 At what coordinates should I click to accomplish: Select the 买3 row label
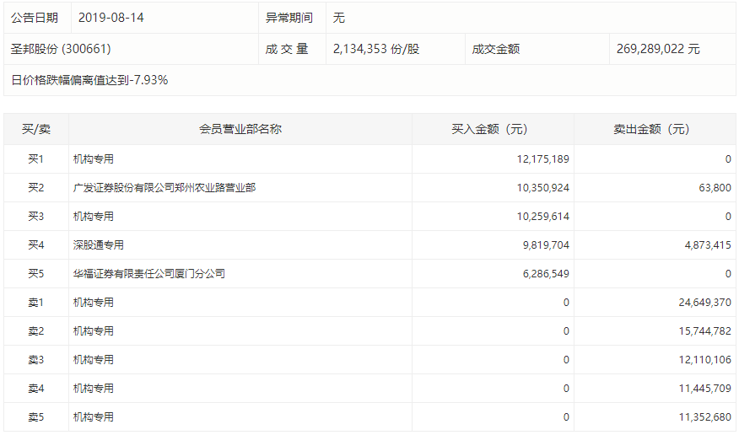click(35, 217)
